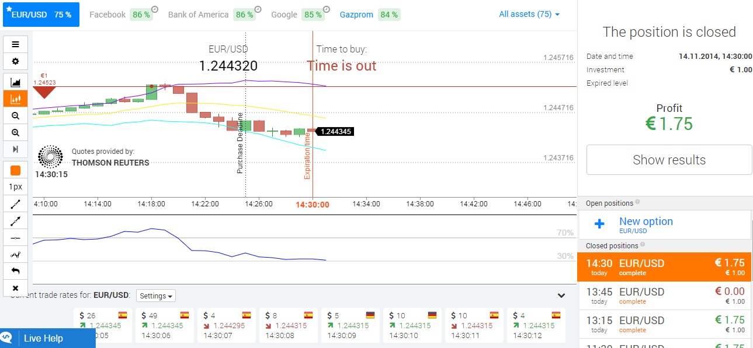Switch to area chart view

[15, 82]
